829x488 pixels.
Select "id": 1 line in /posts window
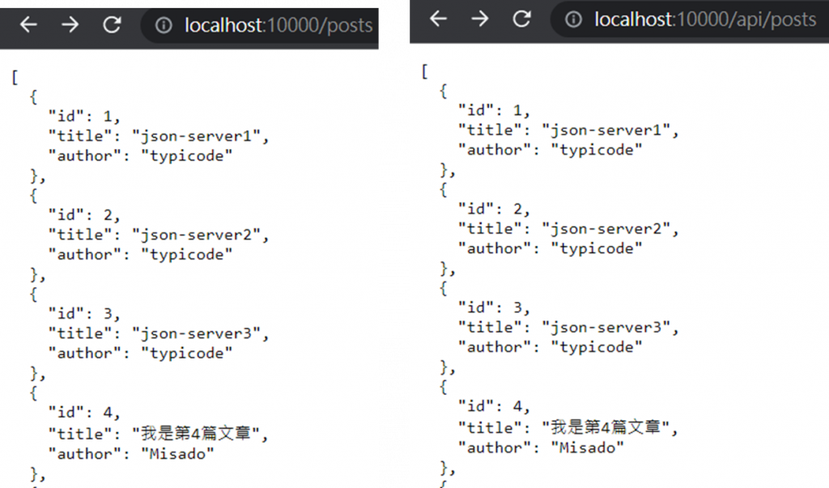pyautogui.click(x=84, y=117)
